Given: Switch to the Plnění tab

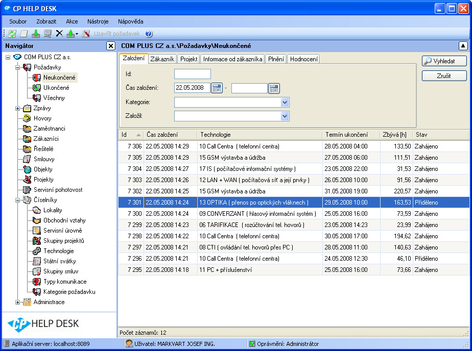Looking at the screenshot, I should (x=276, y=59).
